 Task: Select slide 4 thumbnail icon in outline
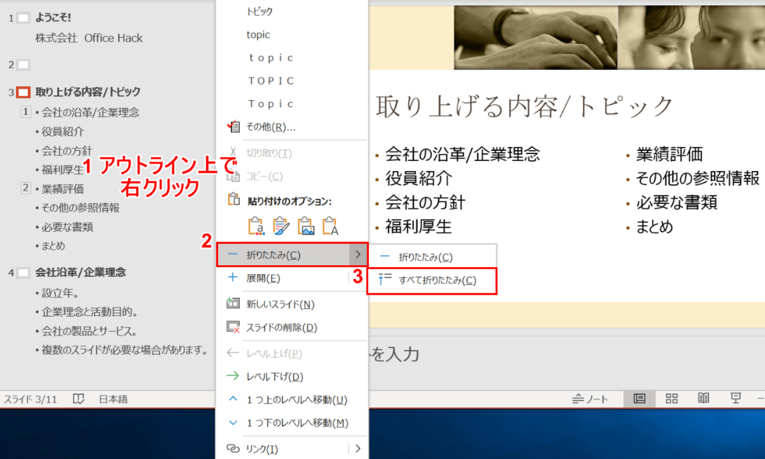point(23,272)
